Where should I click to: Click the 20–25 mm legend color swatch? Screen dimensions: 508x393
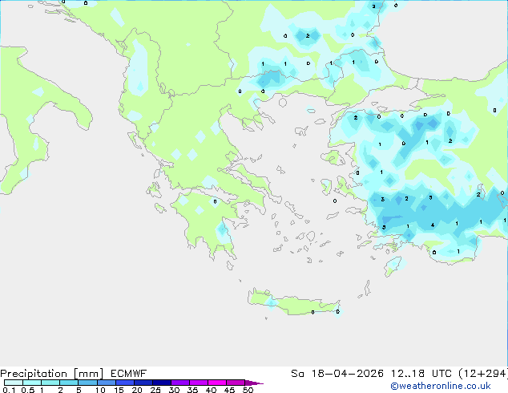point(143,383)
